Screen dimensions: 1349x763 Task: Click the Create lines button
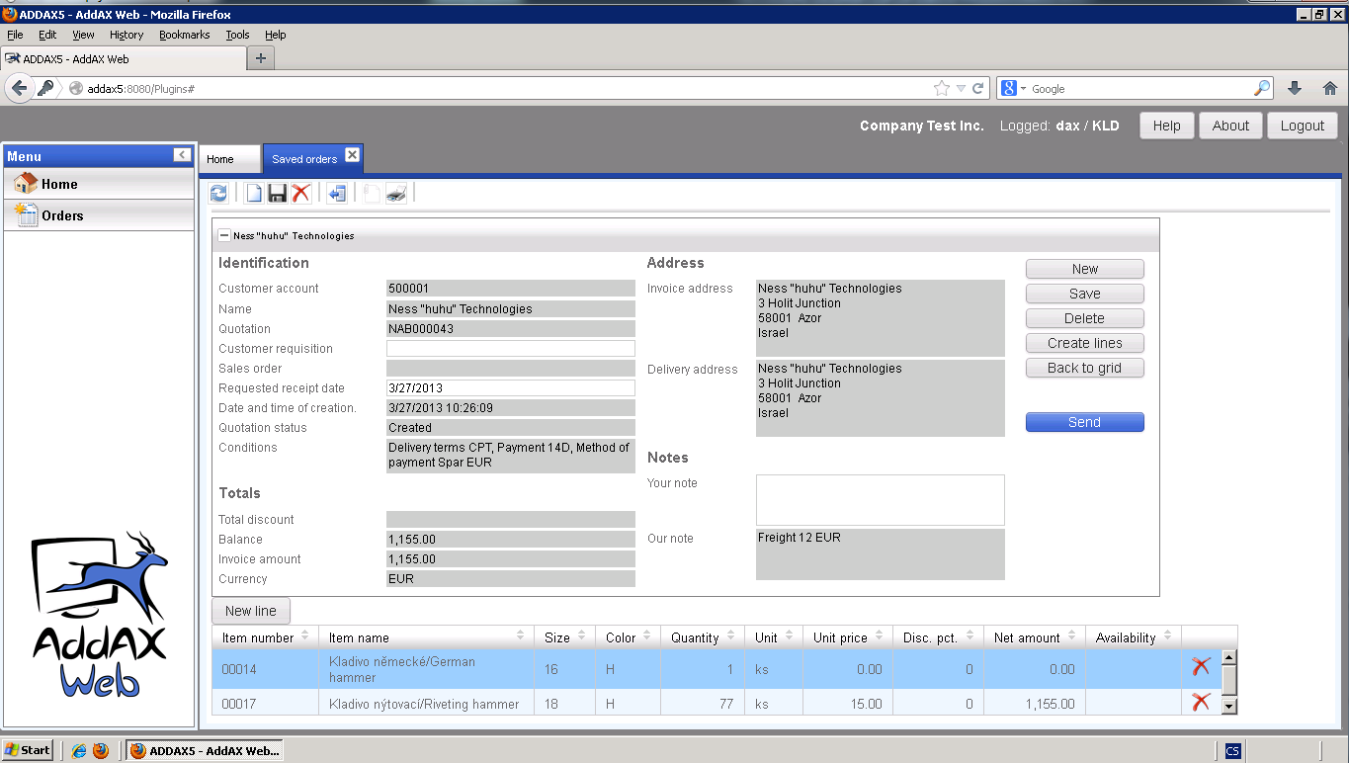click(x=1084, y=343)
